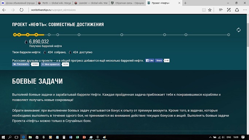Click the last milestone on progress bar
Image resolution: width=249 pixels, height=140 pixels.
229,35
